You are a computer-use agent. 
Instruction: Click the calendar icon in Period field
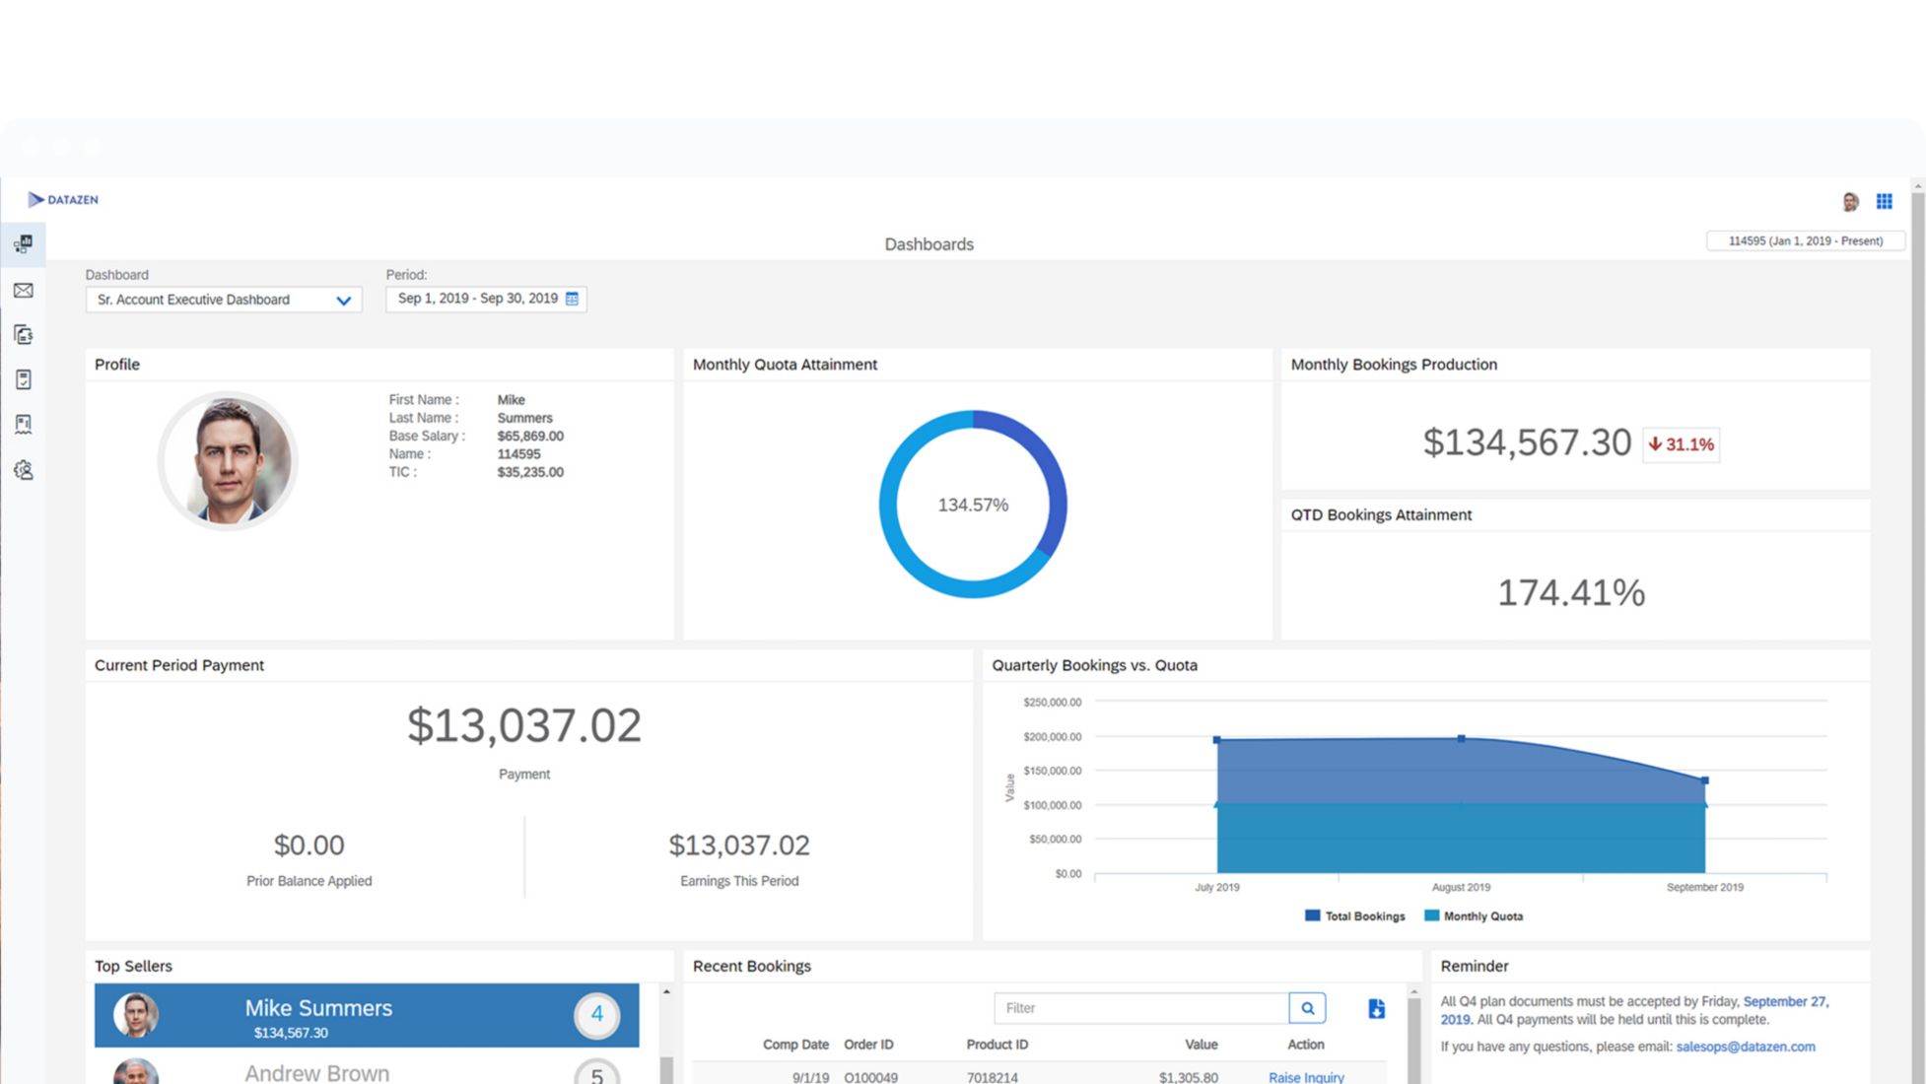click(572, 299)
